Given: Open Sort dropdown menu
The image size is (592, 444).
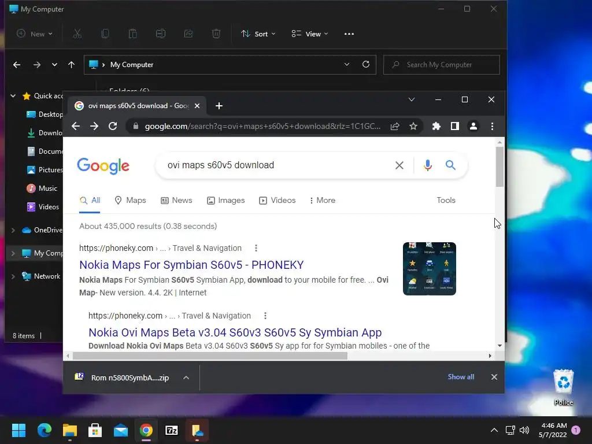Looking at the screenshot, I should click(x=258, y=34).
